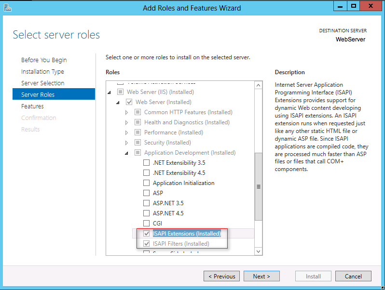The image size is (385, 290).
Task: Collapse the Application Development node
Action: pos(127,153)
